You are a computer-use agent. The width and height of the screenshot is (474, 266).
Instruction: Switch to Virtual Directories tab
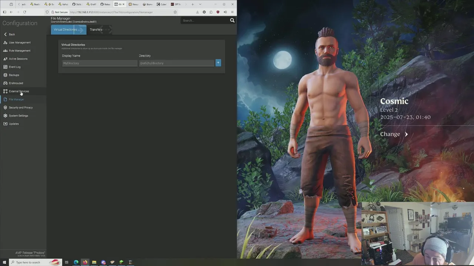point(69,30)
